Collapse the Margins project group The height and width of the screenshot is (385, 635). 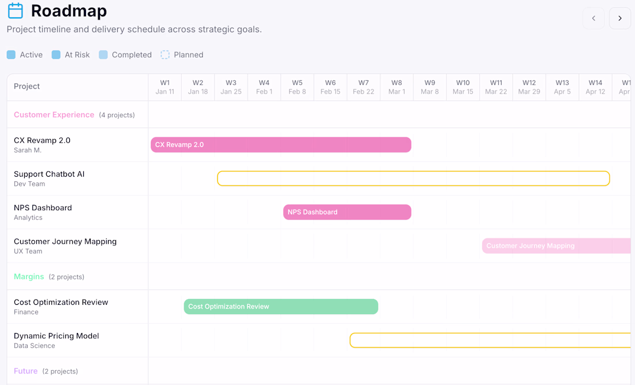click(x=29, y=276)
